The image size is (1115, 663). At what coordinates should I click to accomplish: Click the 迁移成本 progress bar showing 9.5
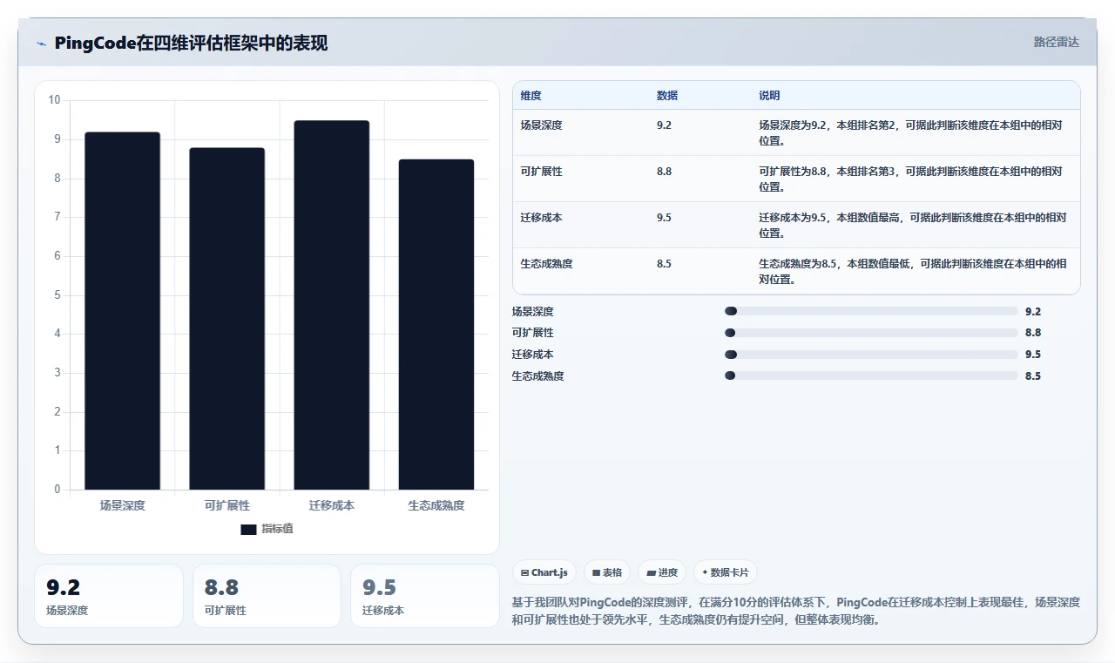pos(871,355)
